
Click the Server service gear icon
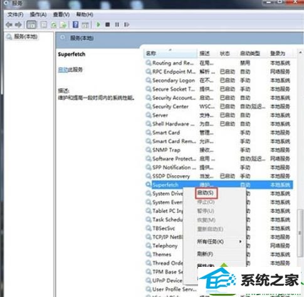coord(149,116)
